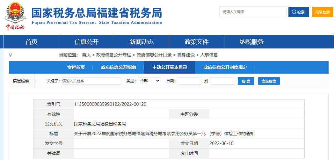Click the 主题分类 label
The image size is (334, 160).
pos(189,114)
